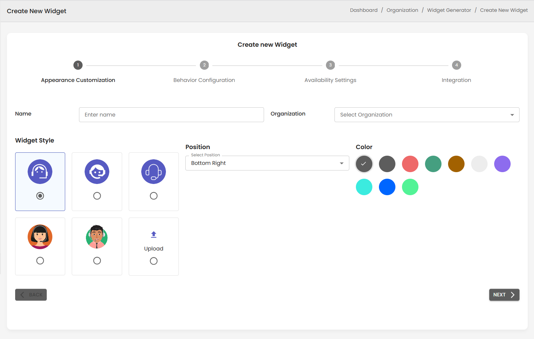Image resolution: width=534 pixels, height=339 pixels.
Task: Click the smiling chat-face widget icon
Action: (x=97, y=172)
